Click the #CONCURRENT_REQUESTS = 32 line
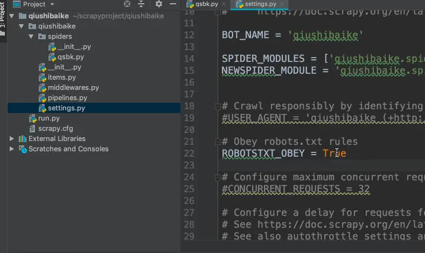 pos(296,189)
